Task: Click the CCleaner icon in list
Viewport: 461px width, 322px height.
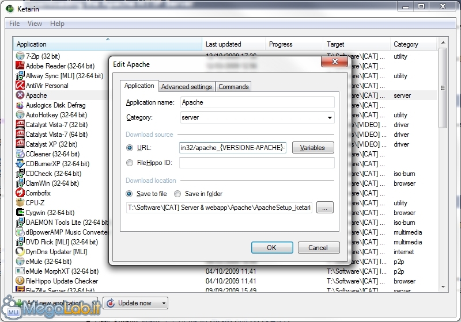Action: 20,154
